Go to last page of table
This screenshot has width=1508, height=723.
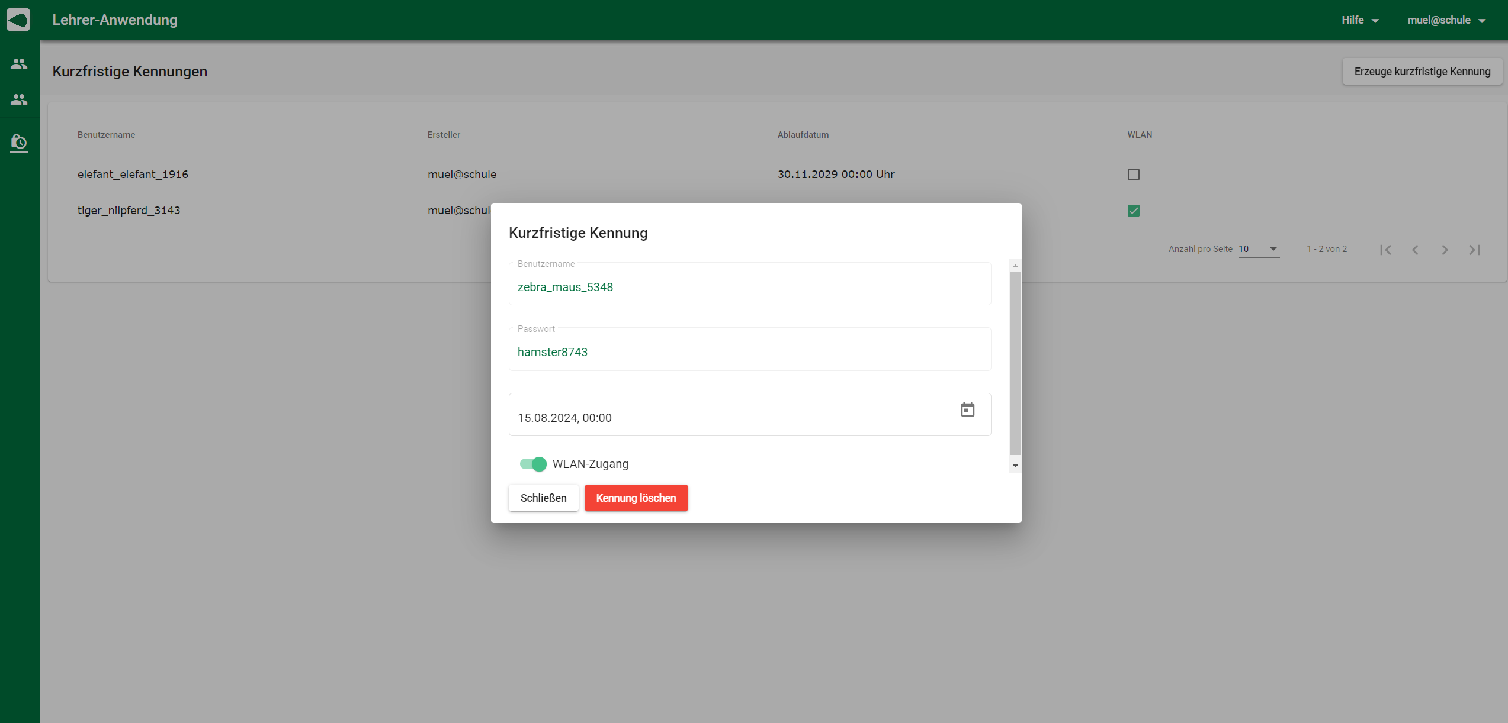click(1474, 250)
